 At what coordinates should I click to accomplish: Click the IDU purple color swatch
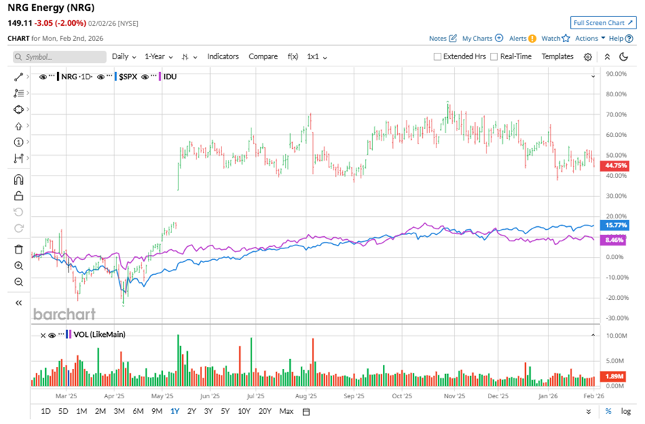[159, 77]
